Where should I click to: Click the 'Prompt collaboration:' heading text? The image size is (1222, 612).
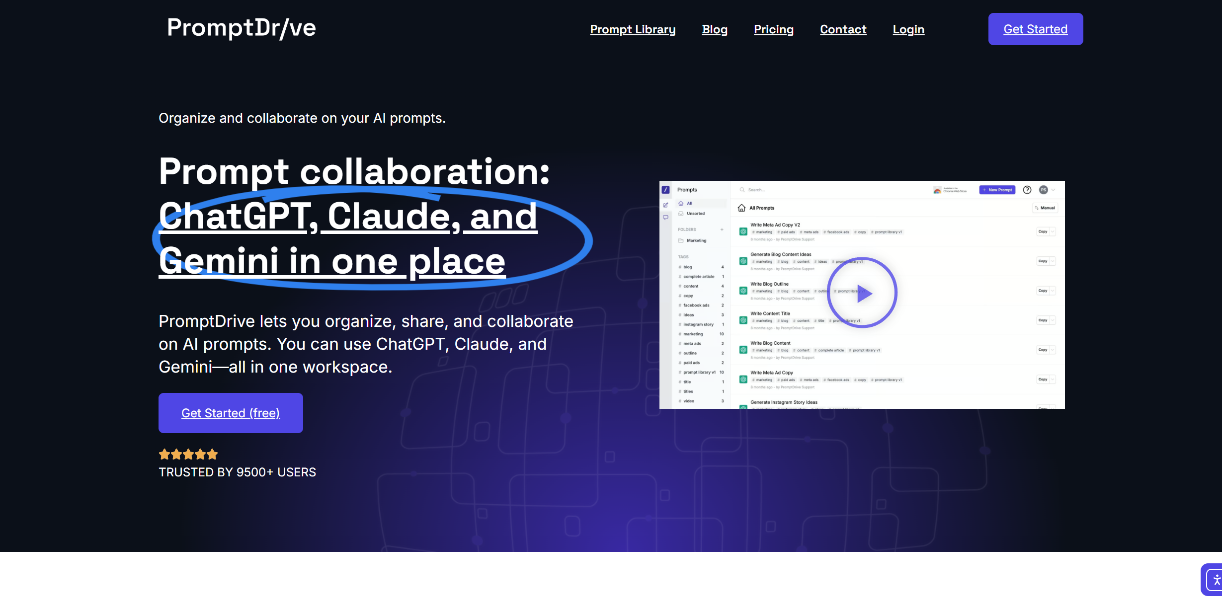354,171
